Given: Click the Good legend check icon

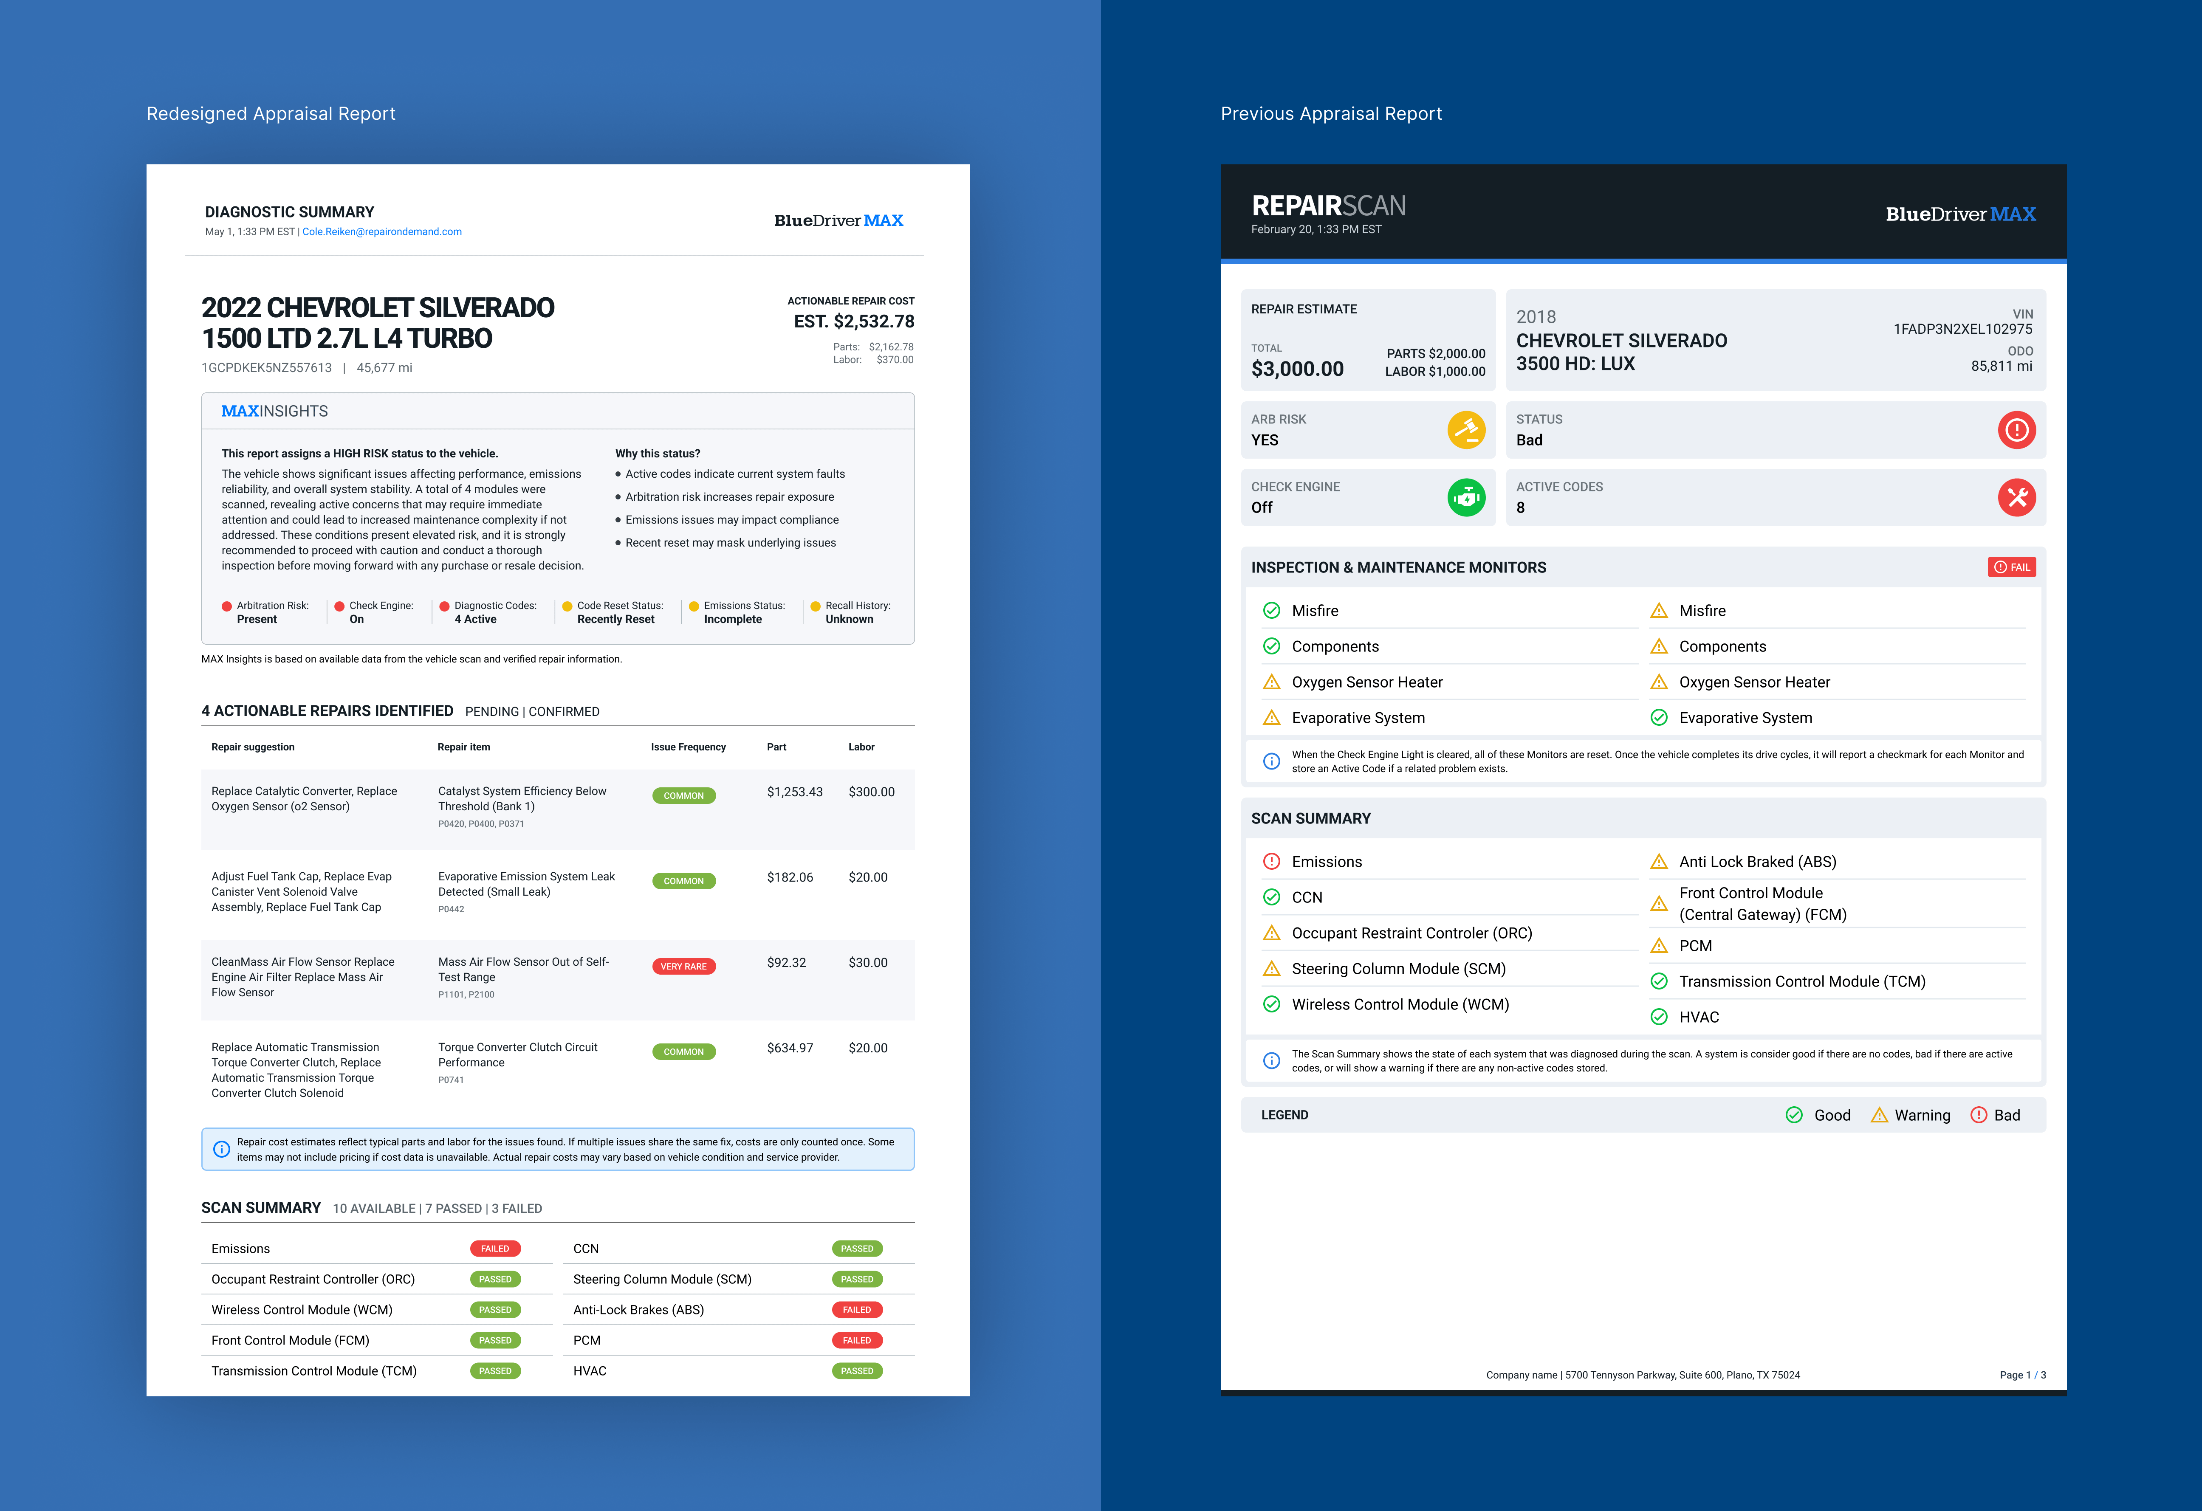Looking at the screenshot, I should [x=1794, y=1115].
